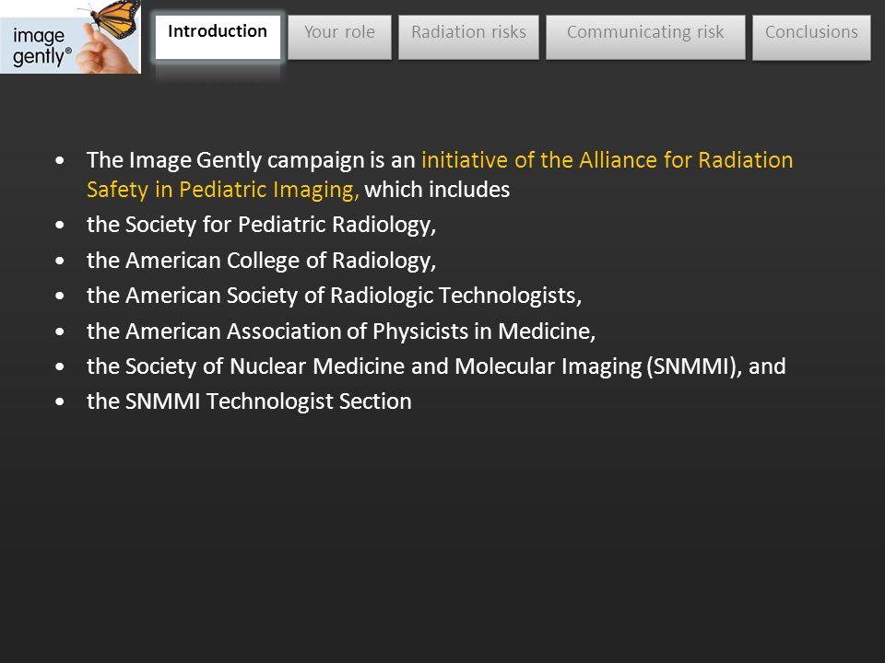This screenshot has width=885, height=663.
Task: Click American Association of Physicists in Medicine
Action: [x=341, y=331]
